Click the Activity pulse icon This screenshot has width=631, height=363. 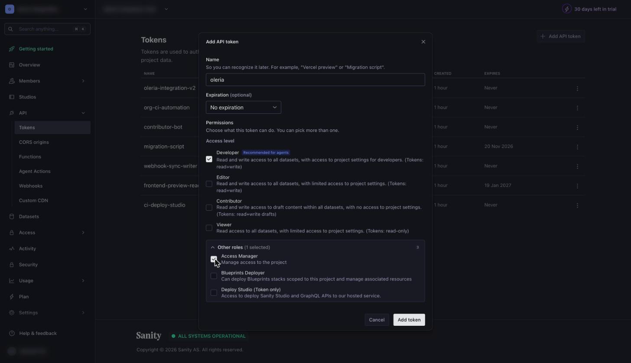pos(12,249)
